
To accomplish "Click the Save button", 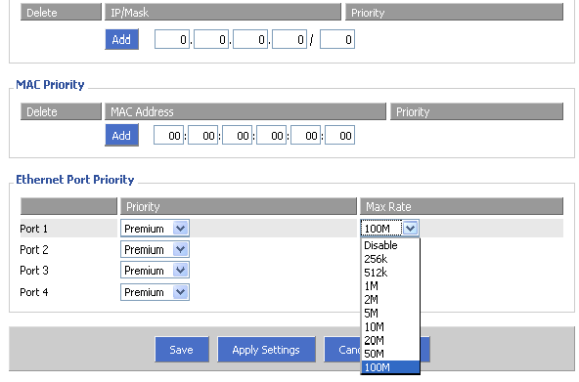I will point(182,349).
